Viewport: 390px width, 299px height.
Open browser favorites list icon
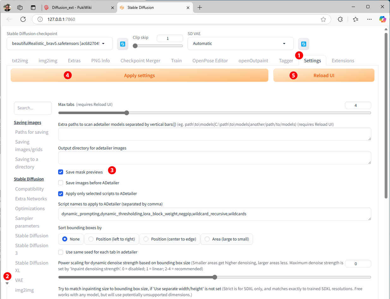[356, 19]
